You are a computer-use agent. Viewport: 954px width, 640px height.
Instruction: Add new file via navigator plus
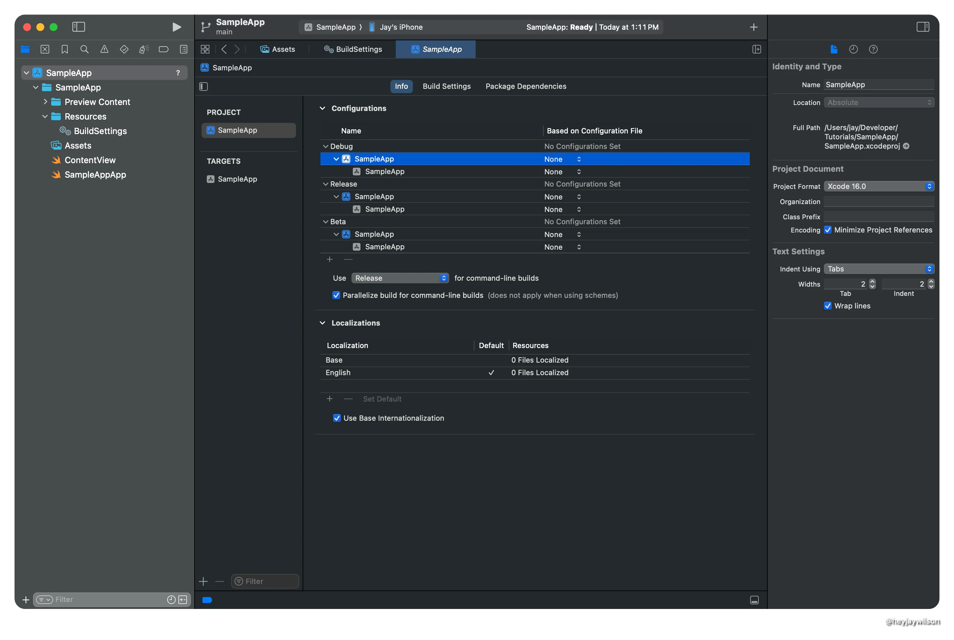26,600
